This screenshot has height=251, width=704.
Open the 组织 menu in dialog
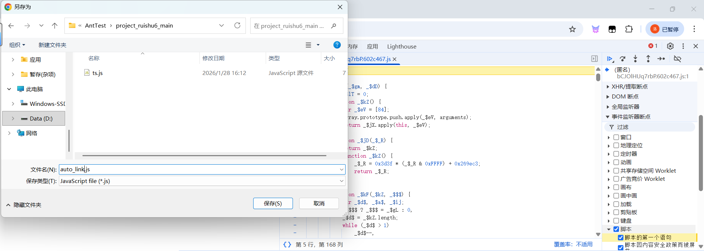[17, 45]
